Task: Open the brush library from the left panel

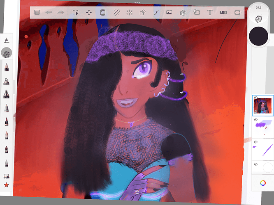Action: coord(7,52)
